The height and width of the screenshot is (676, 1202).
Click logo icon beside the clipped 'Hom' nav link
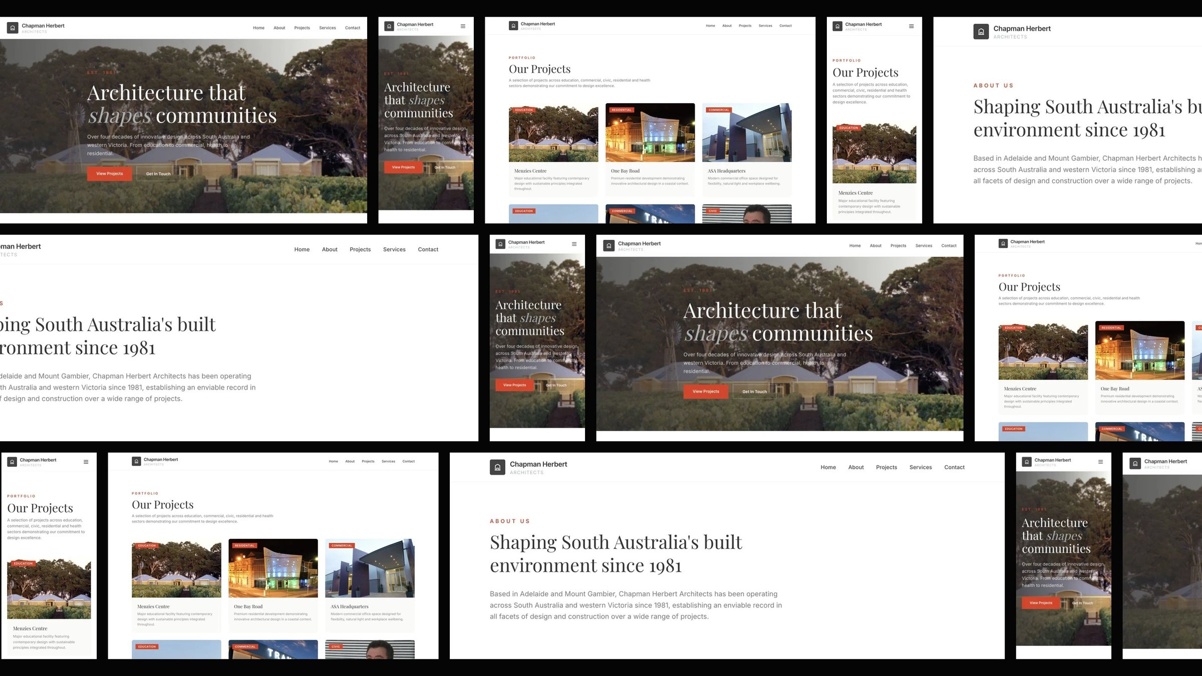(1003, 243)
